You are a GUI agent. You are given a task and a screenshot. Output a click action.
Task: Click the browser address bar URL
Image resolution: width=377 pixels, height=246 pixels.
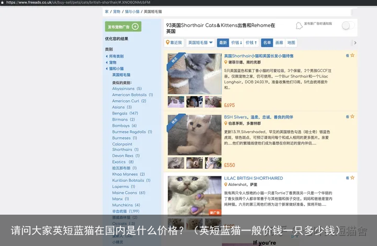78,3
